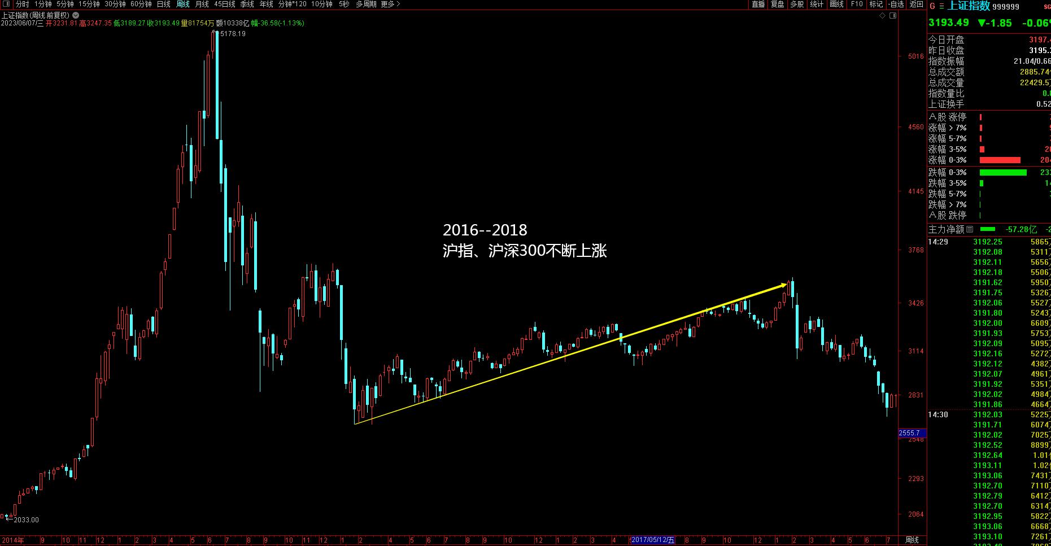The width and height of the screenshot is (1051, 546).
Task: Click the 2016--2018 chart annotation text
Action: [x=485, y=230]
